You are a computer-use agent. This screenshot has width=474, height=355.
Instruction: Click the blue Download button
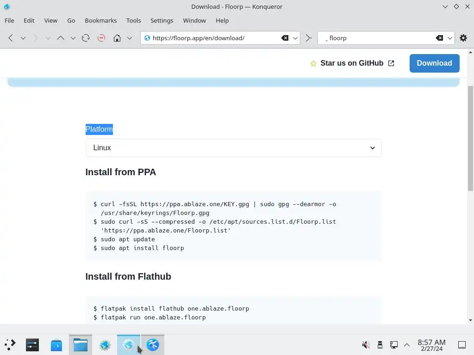(x=434, y=63)
